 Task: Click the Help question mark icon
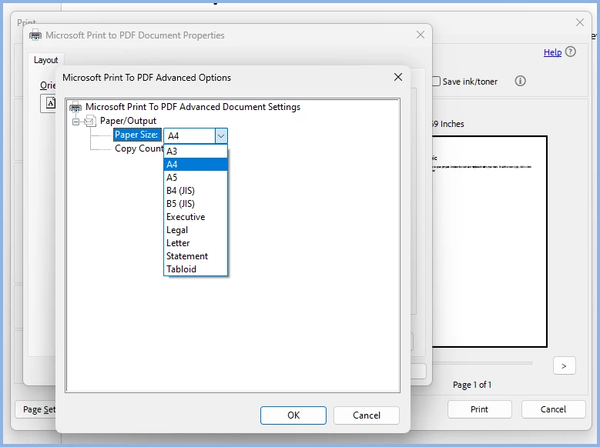point(571,52)
